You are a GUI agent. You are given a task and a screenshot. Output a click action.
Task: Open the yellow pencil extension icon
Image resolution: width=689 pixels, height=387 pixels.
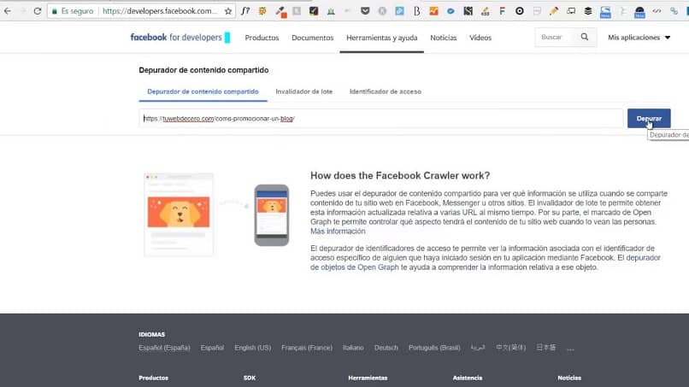pos(554,11)
